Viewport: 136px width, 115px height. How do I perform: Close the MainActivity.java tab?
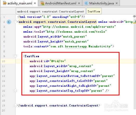pos(117,3)
